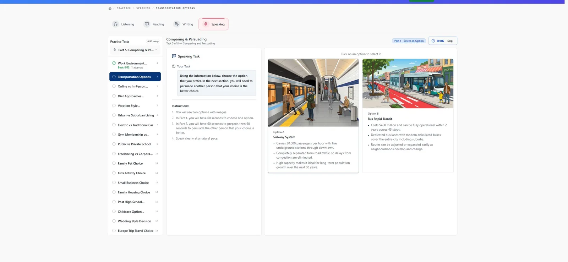
Task: Expand the Part 5: Comparing & Pe... dropdown
Action: 135,50
